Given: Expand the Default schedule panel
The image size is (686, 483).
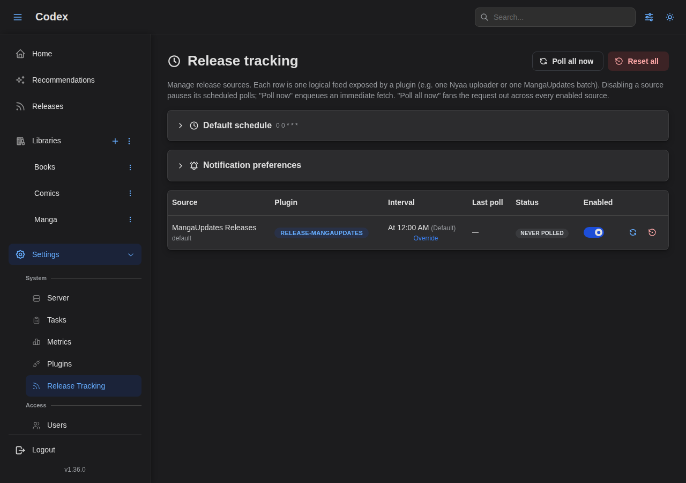Looking at the screenshot, I should coord(418,126).
